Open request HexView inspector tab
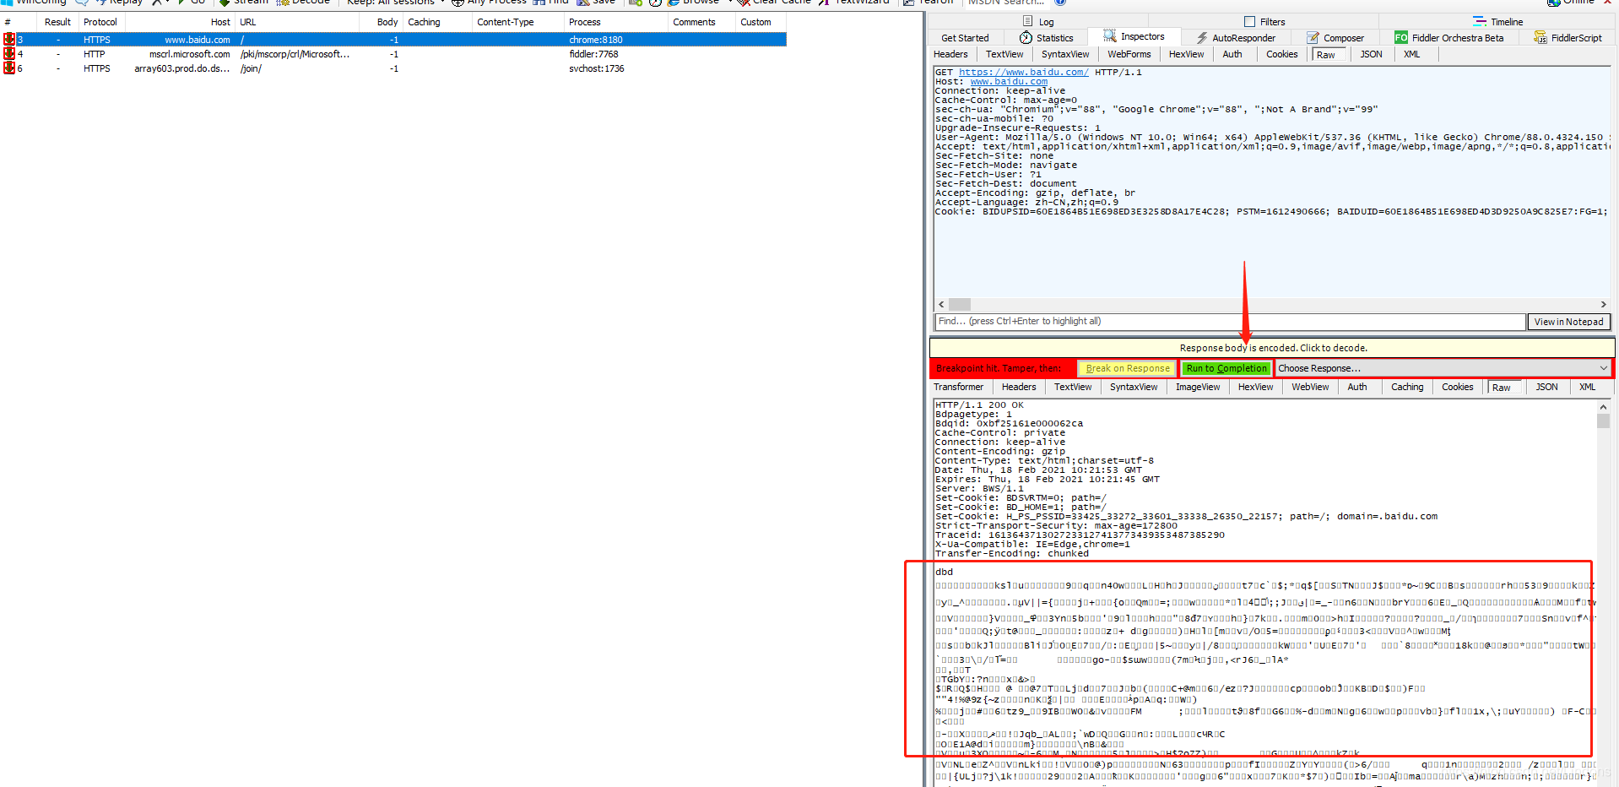This screenshot has height=787, width=1619. click(1187, 54)
